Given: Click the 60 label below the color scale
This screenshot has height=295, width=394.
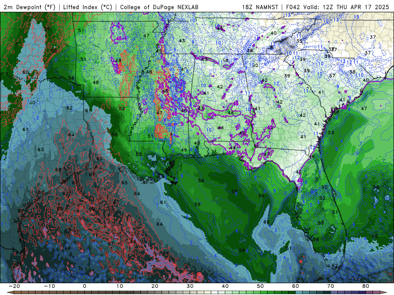Looking at the screenshot, I should point(295,286).
